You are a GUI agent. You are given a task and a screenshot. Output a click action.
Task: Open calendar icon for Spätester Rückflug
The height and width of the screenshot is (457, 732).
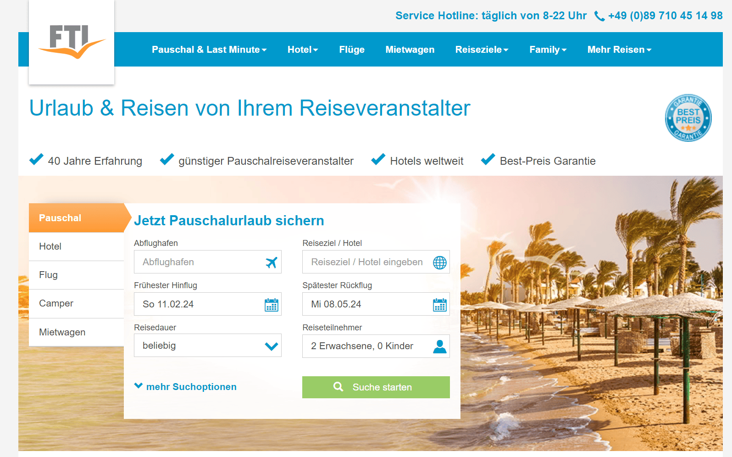(439, 305)
